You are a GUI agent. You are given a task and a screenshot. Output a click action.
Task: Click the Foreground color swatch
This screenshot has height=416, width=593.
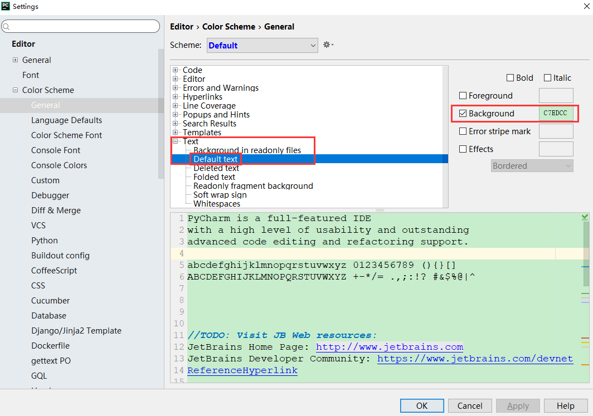click(x=556, y=96)
